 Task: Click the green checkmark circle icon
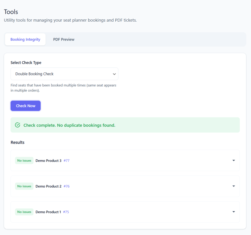point(18,125)
